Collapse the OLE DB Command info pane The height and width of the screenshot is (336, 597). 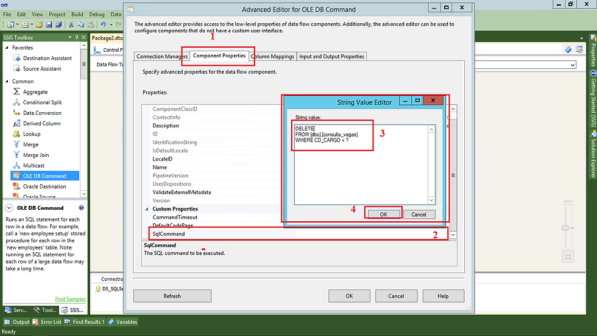pyautogui.click(x=9, y=208)
